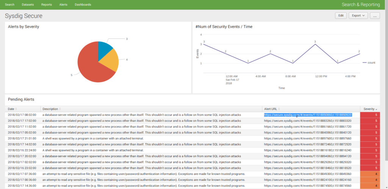Click the 12:00 PM peak data point labeled 3
The image size is (388, 189).
pyautogui.click(x=315, y=44)
